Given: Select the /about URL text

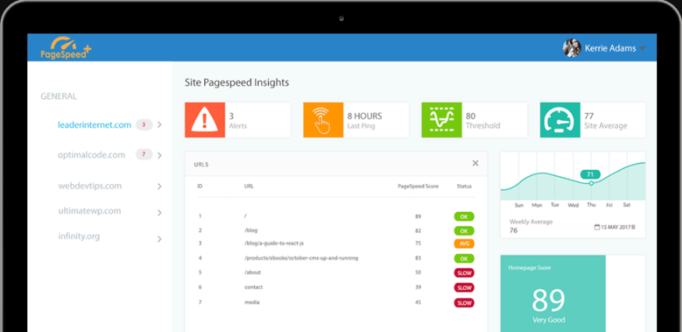Looking at the screenshot, I should coord(253,273).
